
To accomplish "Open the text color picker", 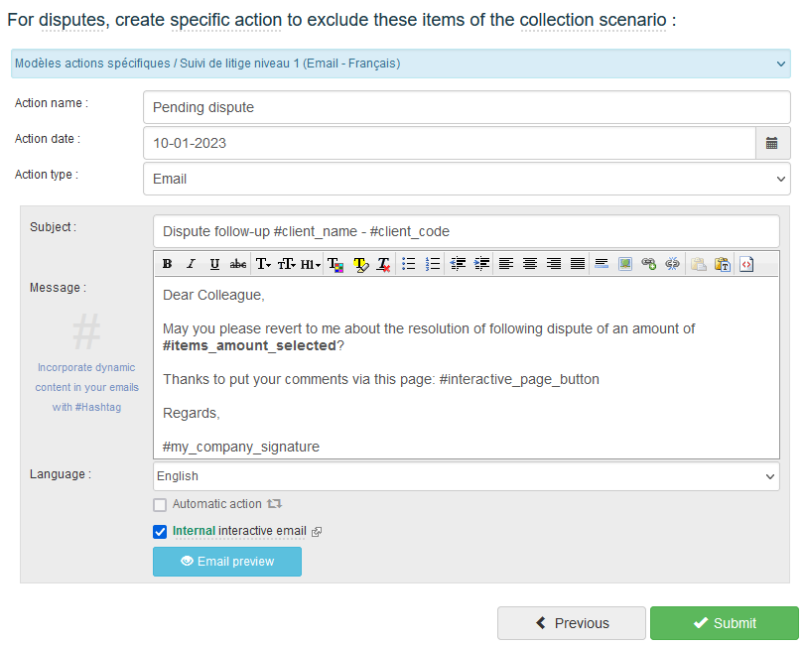I will click(335, 264).
